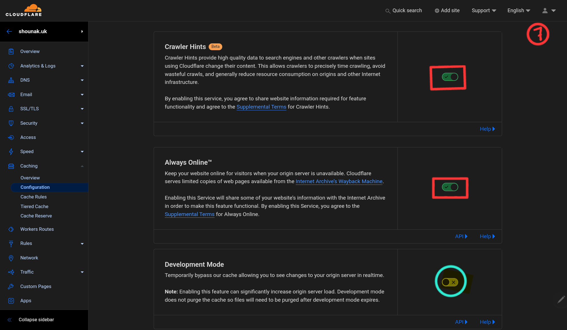567x330 pixels.
Task: Click the Workers Routes sidebar icon
Action: point(10,229)
